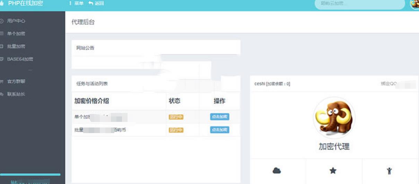
Task: Open the 菜单 menu in top bar
Action: pos(77,3)
